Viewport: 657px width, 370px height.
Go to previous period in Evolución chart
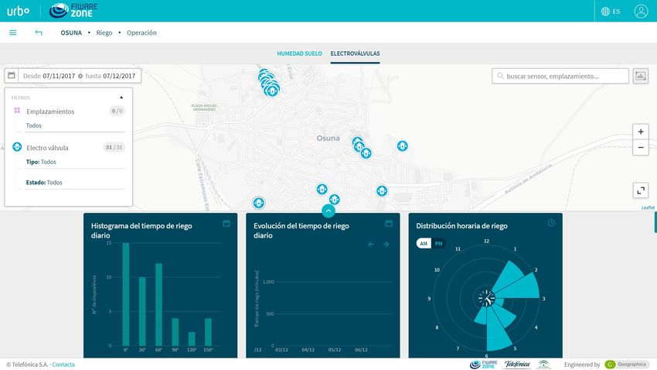pos(371,244)
